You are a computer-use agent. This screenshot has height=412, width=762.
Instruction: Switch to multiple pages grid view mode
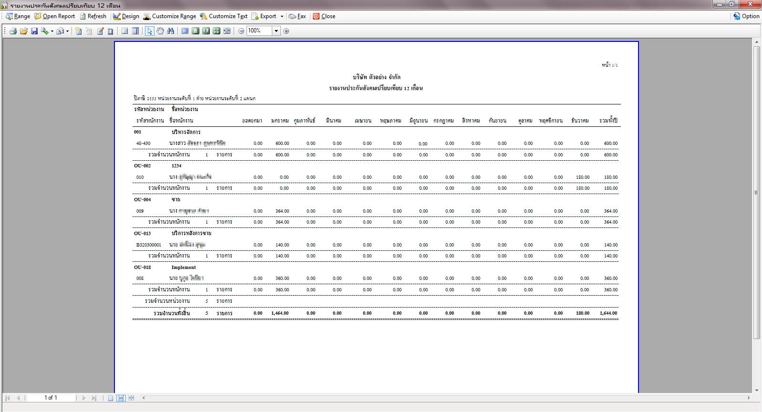[x=132, y=398]
